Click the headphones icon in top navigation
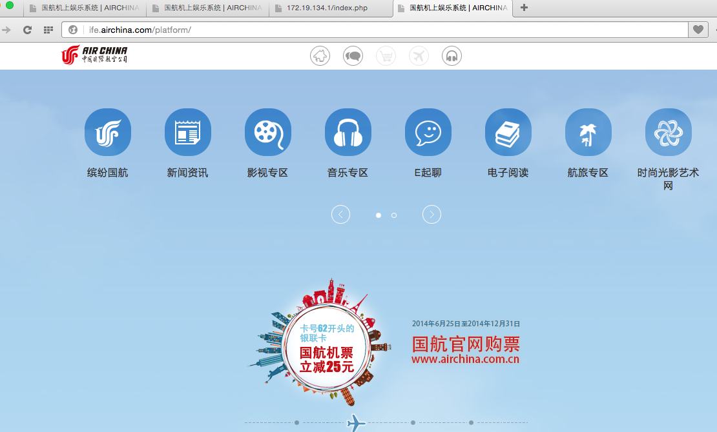This screenshot has width=717, height=432. coord(452,56)
